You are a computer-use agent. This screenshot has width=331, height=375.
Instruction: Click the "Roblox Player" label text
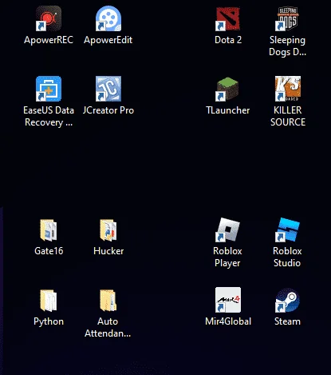(227, 257)
